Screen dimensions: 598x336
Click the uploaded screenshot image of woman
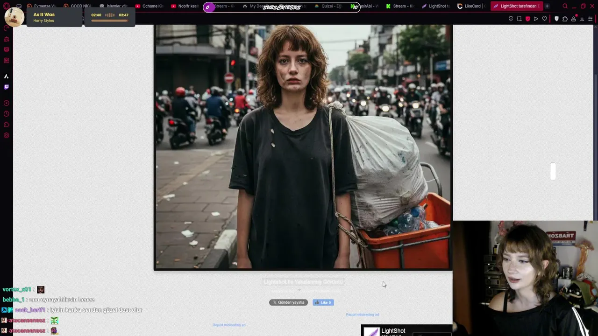tap(303, 147)
